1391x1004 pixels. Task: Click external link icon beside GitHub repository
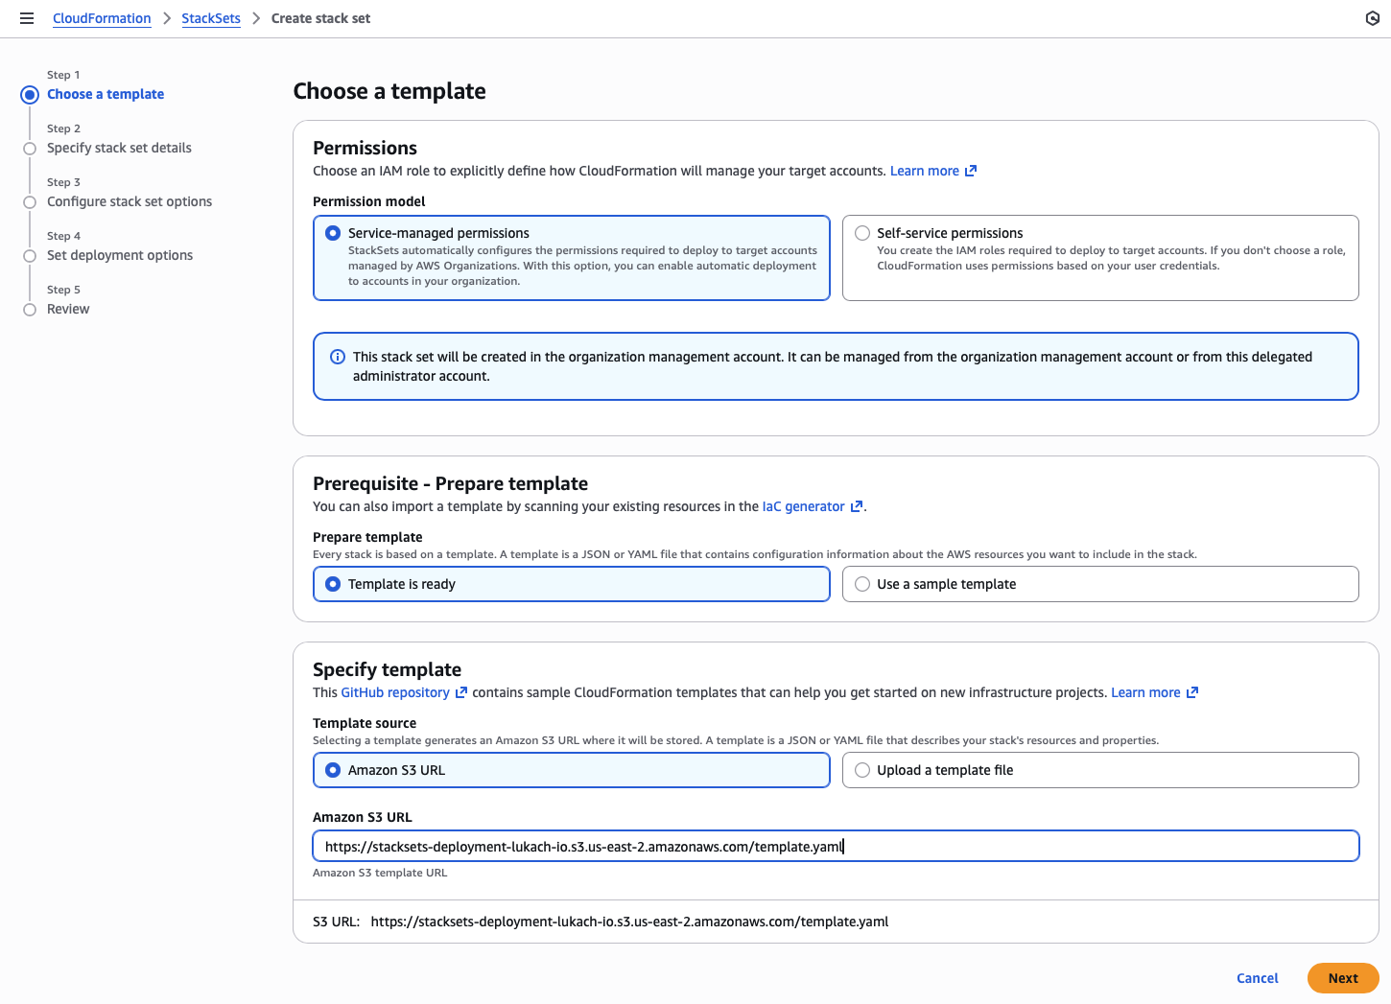[x=461, y=692]
